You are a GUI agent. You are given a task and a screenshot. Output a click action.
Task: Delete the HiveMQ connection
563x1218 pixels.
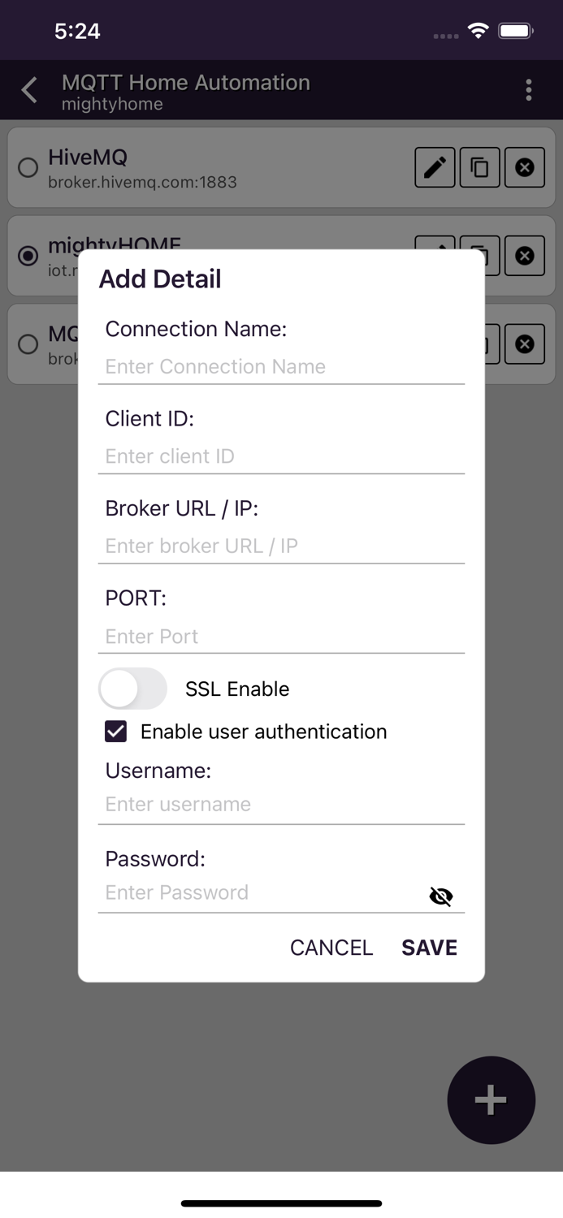point(524,167)
